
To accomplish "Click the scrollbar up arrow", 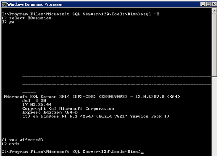I will (214, 11).
